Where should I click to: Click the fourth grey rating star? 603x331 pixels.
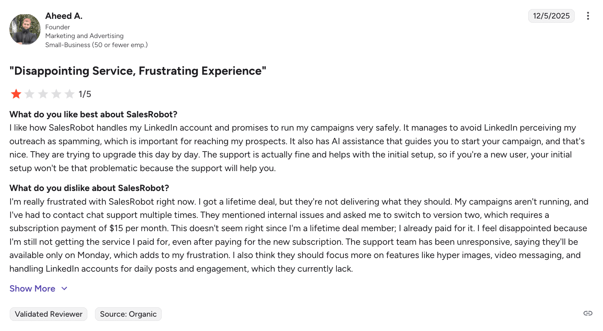[x=56, y=94]
